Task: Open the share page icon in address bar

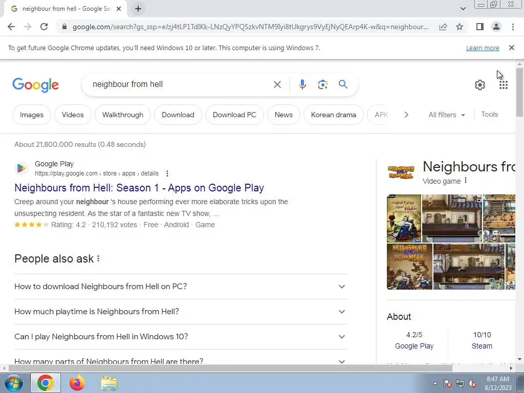Action: coord(443,27)
